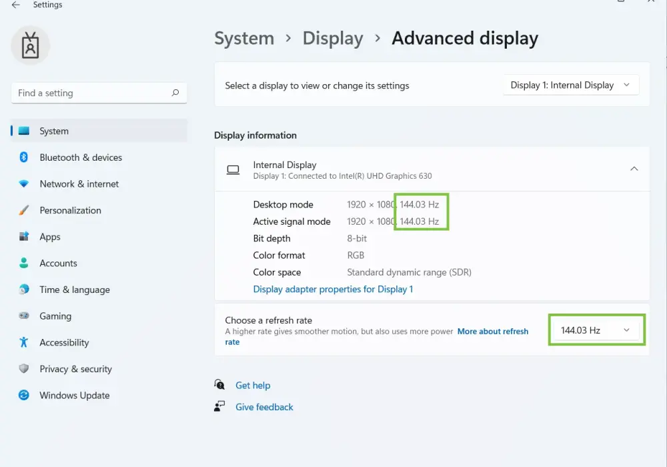
Task: Click Standard dynamic range (SDR) value
Action: point(410,272)
